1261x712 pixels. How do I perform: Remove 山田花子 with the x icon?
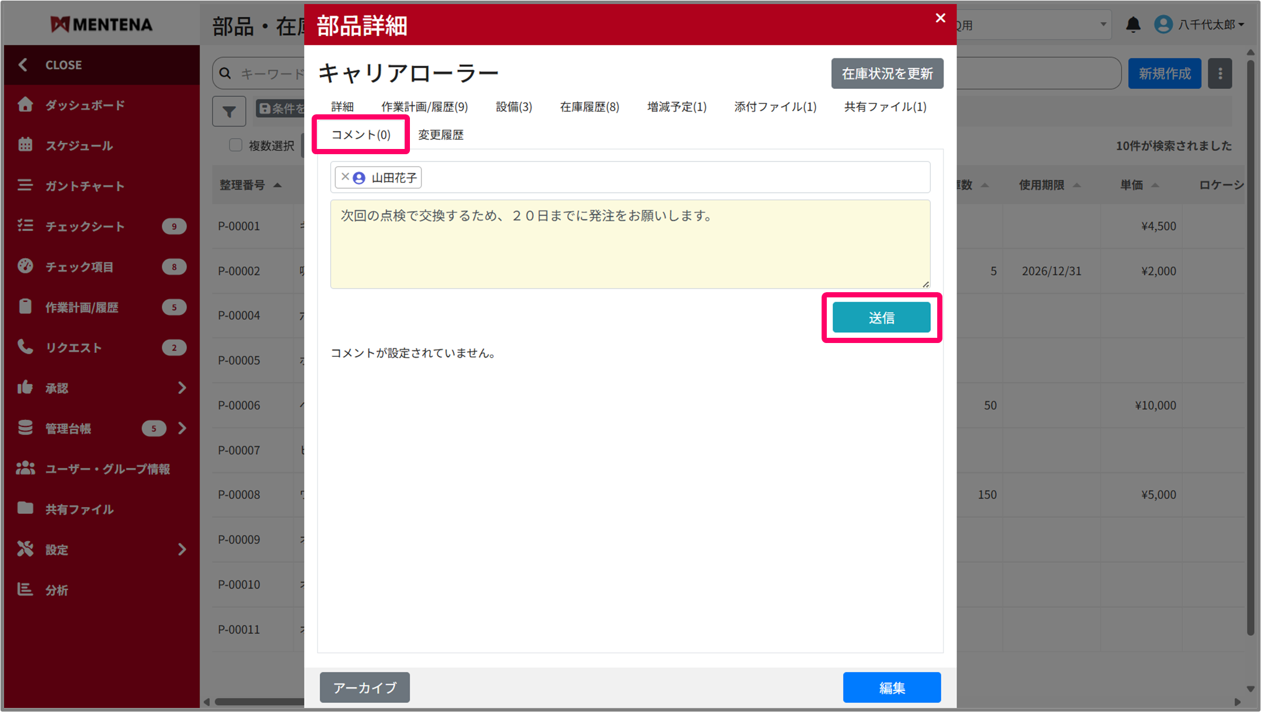[345, 177]
